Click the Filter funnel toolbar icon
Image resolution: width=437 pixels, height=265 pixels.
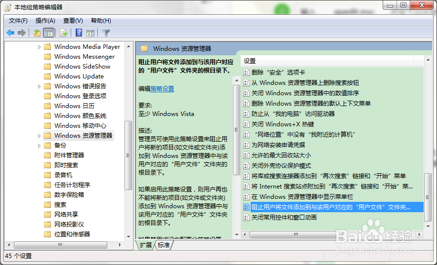coord(106,33)
